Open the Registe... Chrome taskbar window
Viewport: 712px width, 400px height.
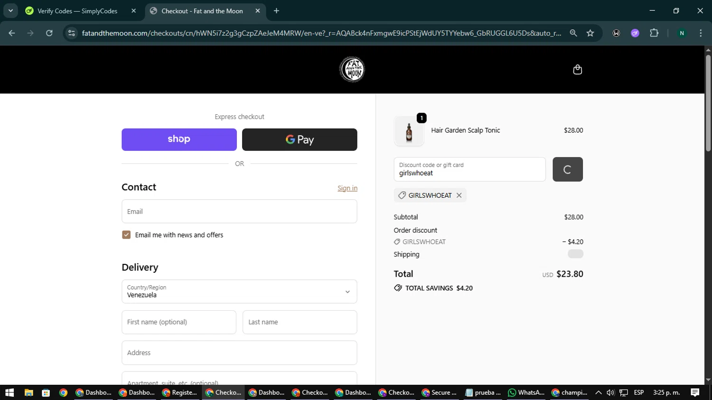pos(179,392)
